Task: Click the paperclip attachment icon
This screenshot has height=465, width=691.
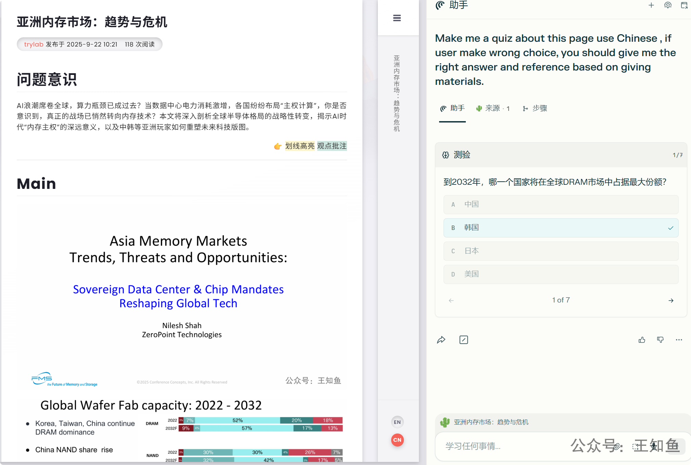Action: coord(617,446)
